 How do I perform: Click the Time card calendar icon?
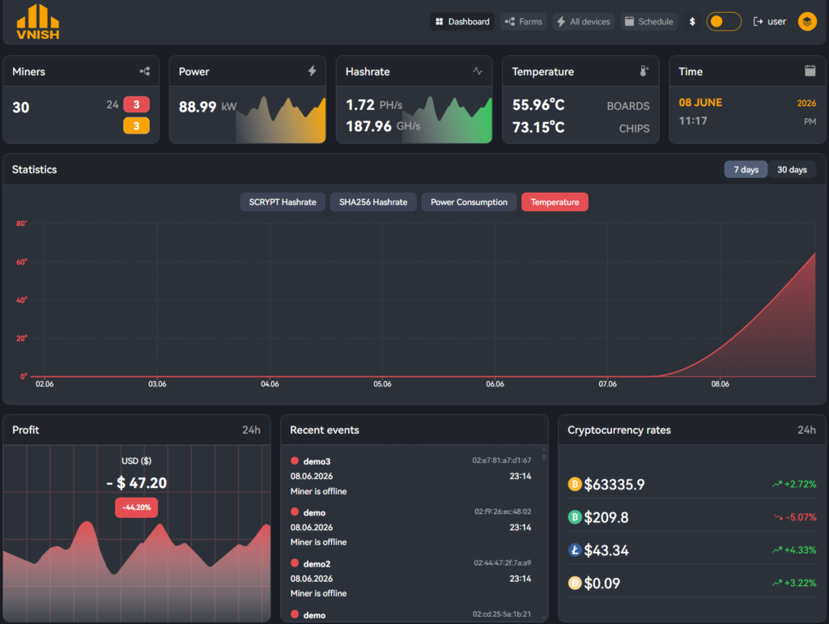810,70
